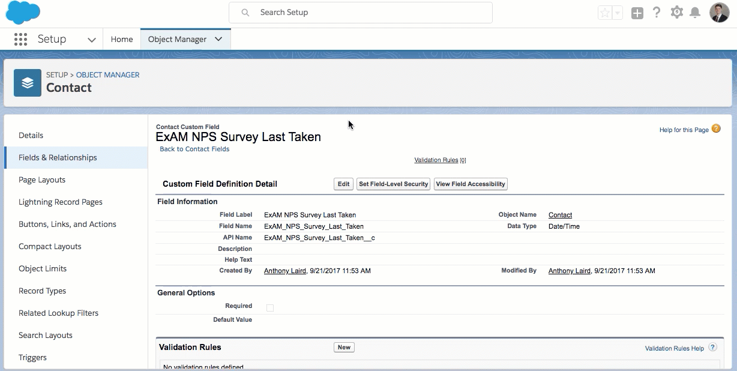Click API name ExAM_NPS_Survey_Last_Taken__c
Screen dimensions: 737x371
(x=319, y=238)
